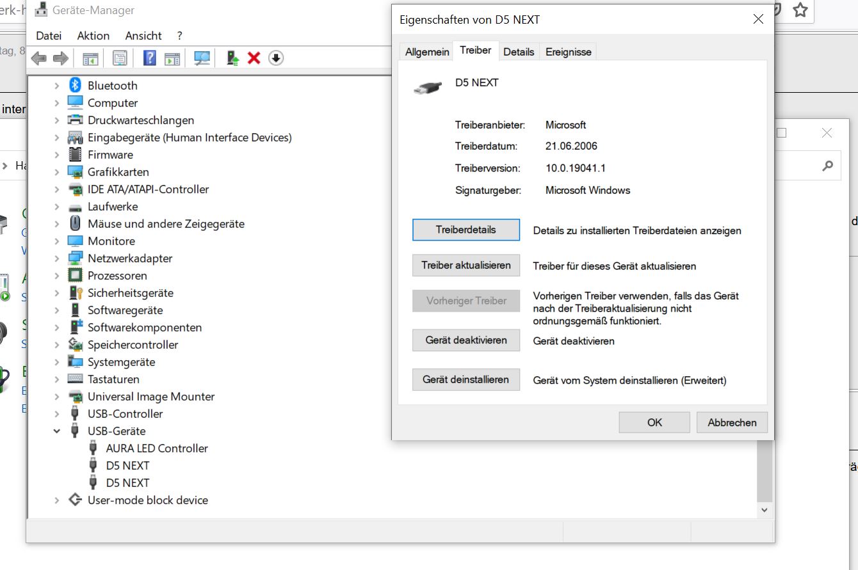Click the device tree scrollbar down arrow
The width and height of the screenshot is (858, 570).
[764, 510]
